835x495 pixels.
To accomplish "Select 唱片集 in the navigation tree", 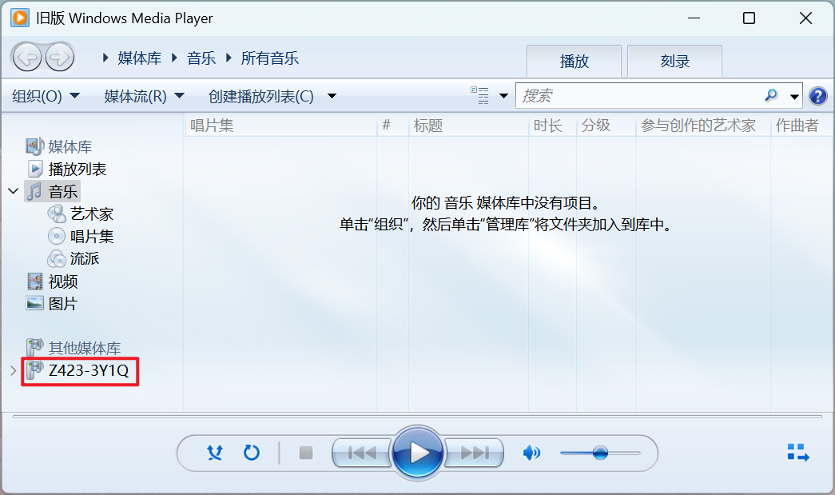I will pyautogui.click(x=92, y=237).
